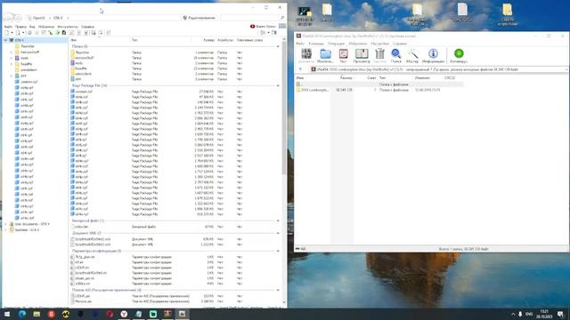Screen dimensions: 570x320
Task: Click the up-one-level arrow in archiver address bar
Action: (300, 69)
